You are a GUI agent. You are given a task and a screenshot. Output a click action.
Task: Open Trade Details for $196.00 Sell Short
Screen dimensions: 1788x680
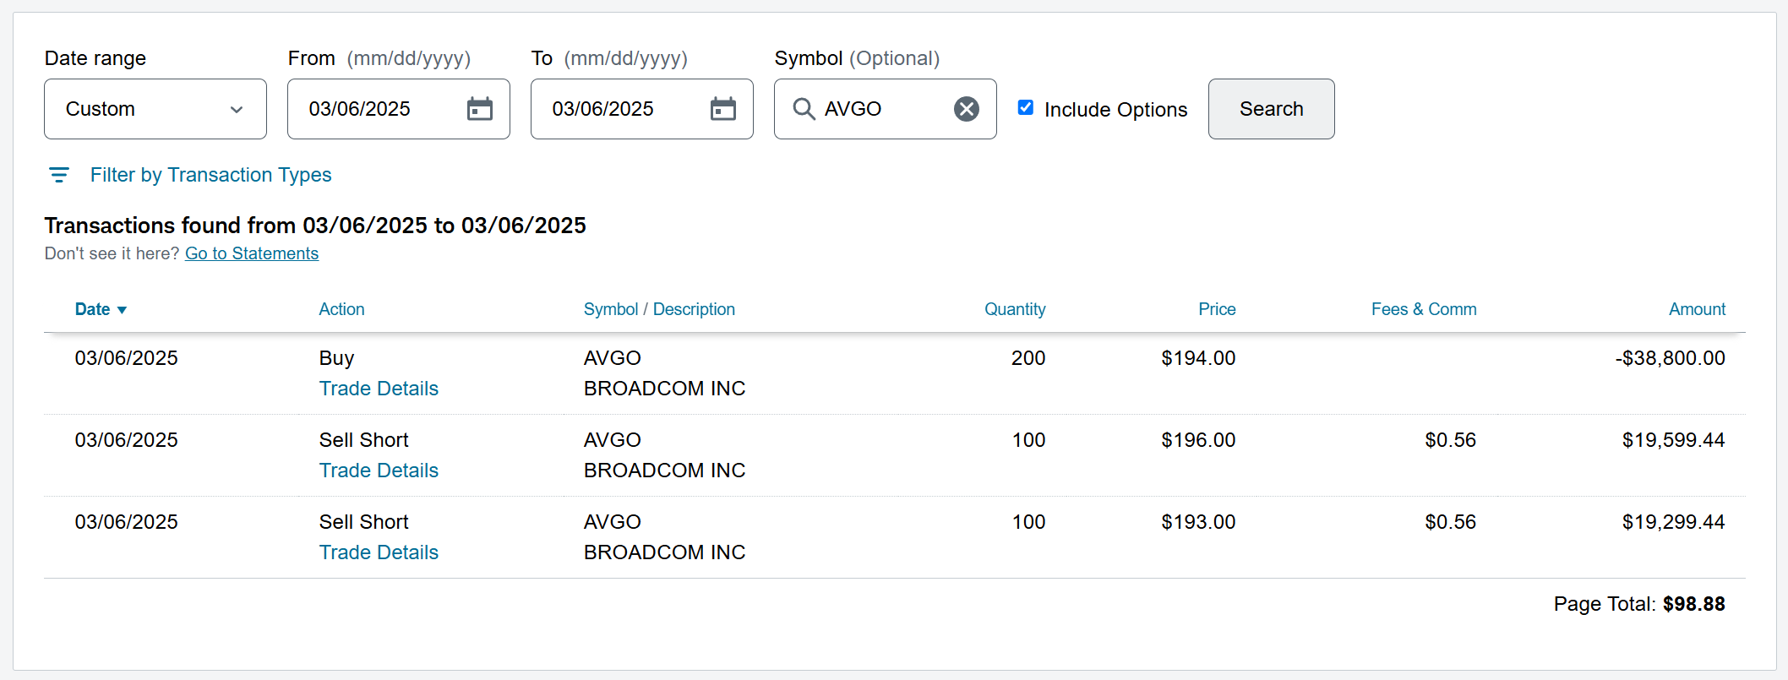(379, 471)
